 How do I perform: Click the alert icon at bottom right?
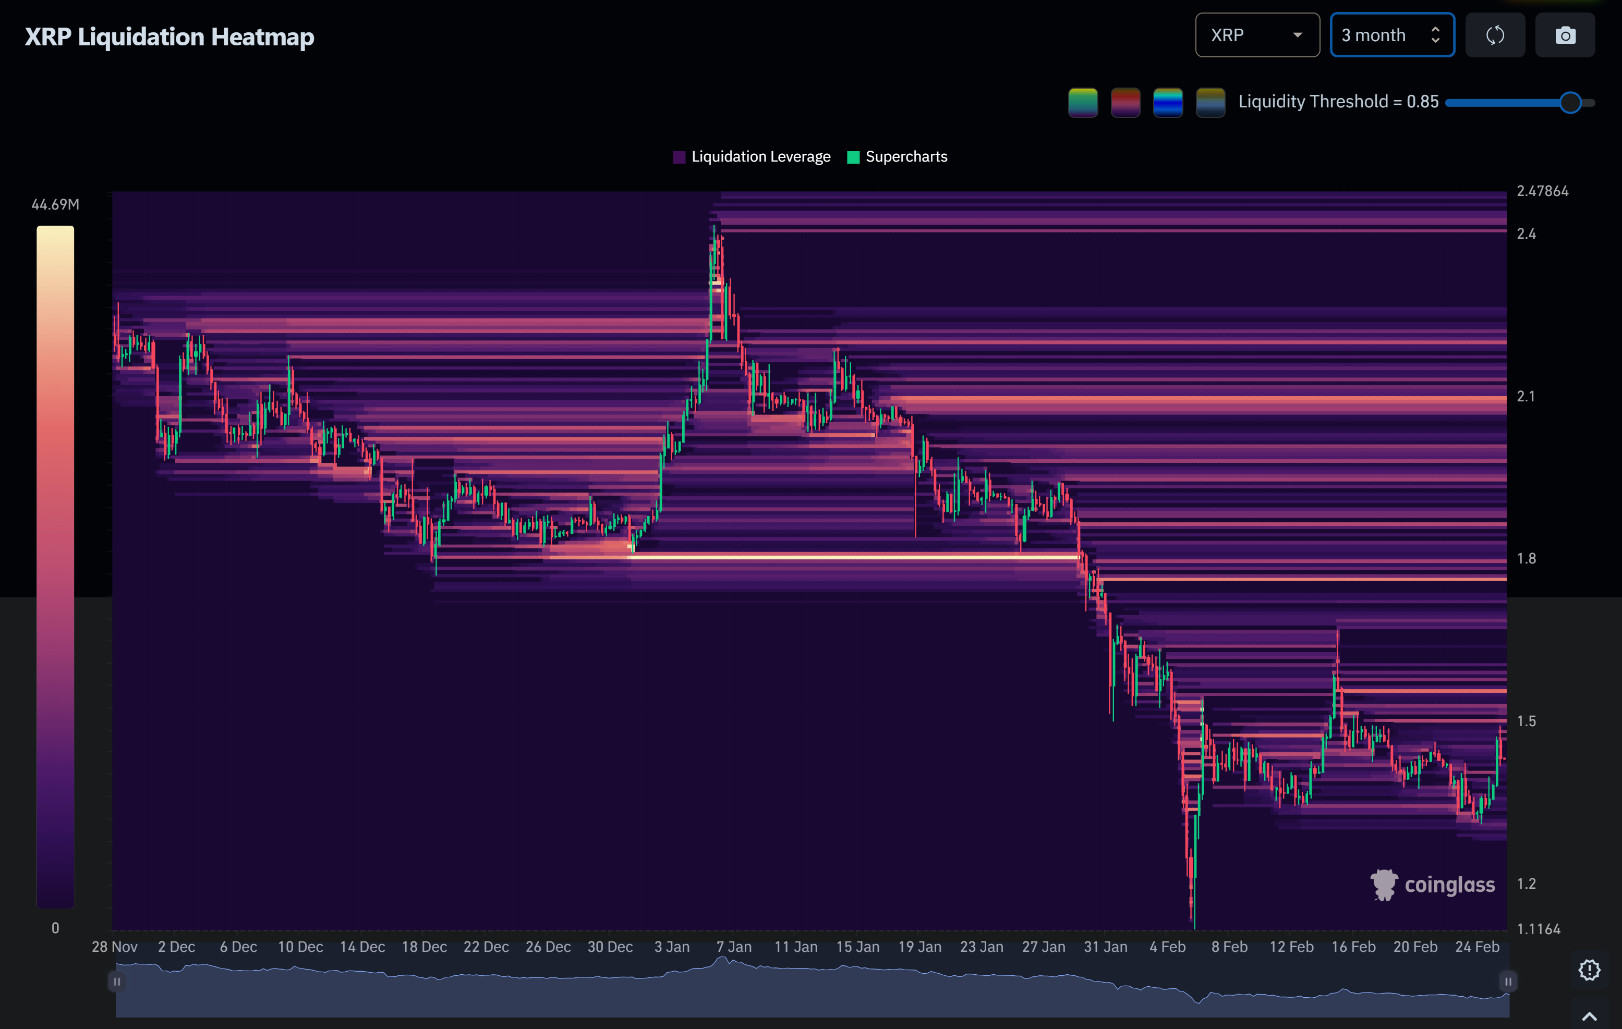click(x=1589, y=970)
